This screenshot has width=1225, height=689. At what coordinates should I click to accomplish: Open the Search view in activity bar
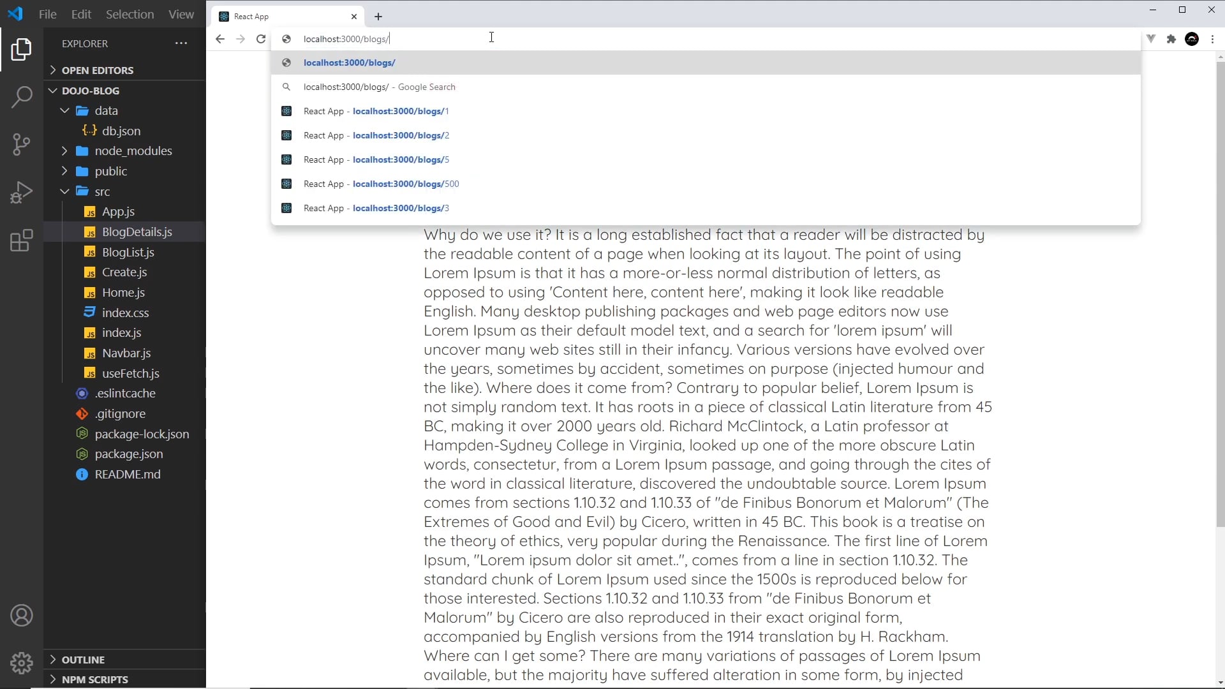coord(22,97)
